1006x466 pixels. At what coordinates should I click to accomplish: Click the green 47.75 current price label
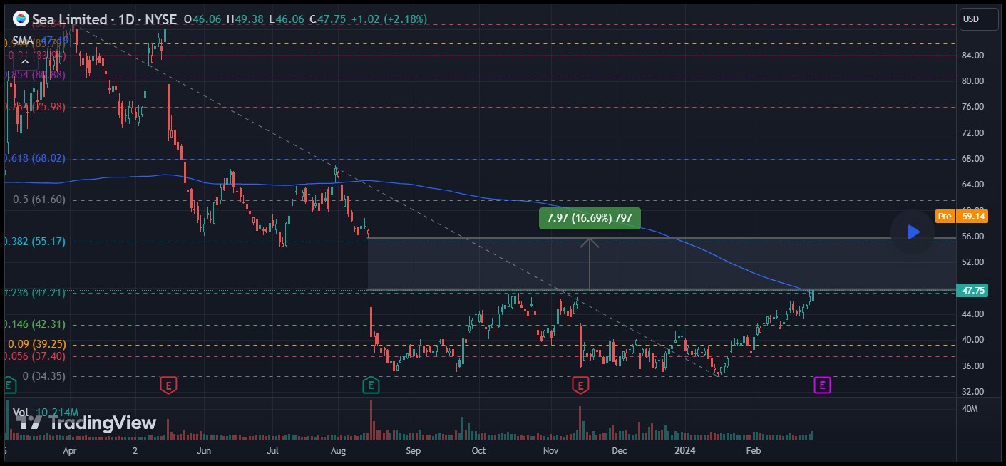coord(973,291)
